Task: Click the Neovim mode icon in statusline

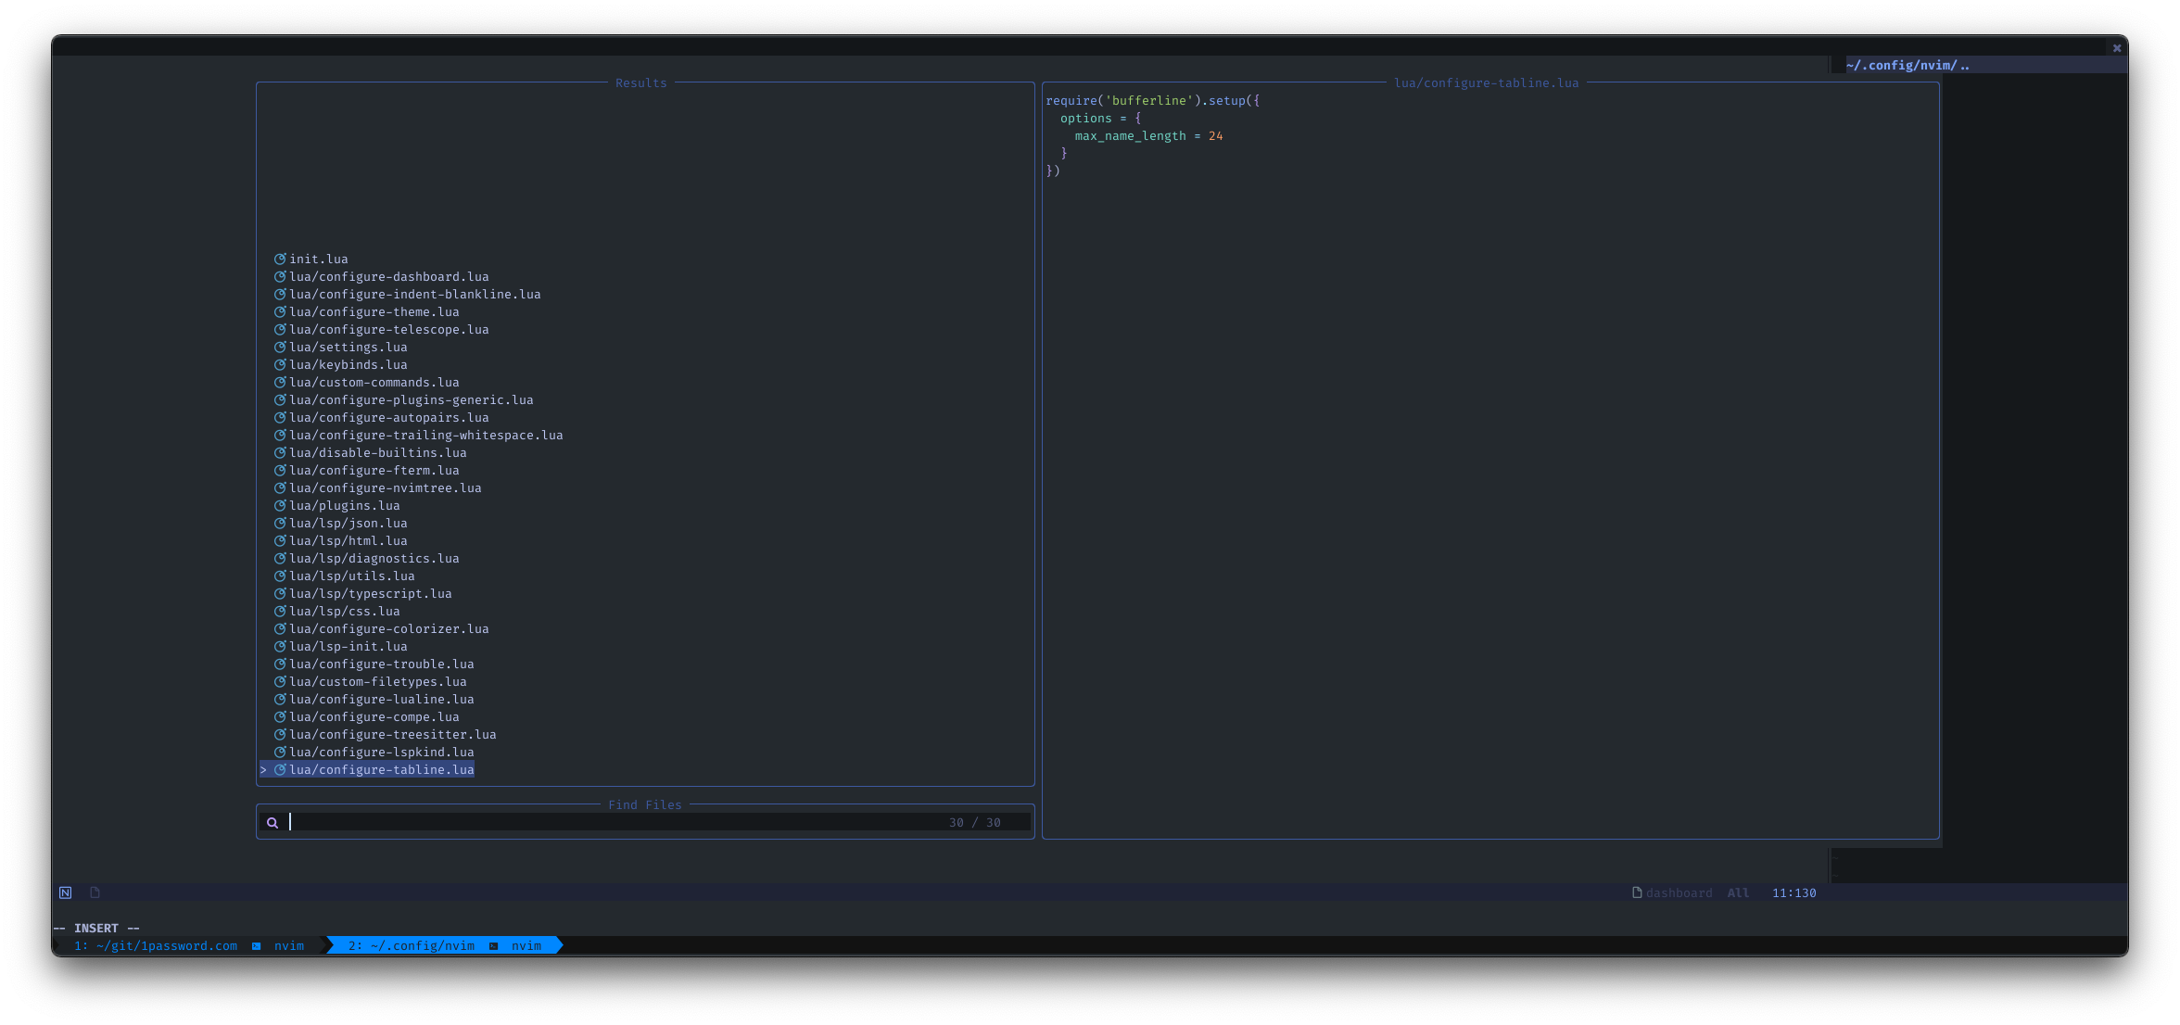Action: 66,893
